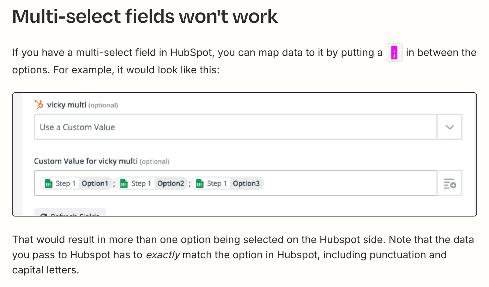Click the refresh icon on Refresh Fields
The image size is (489, 287).
click(x=44, y=215)
